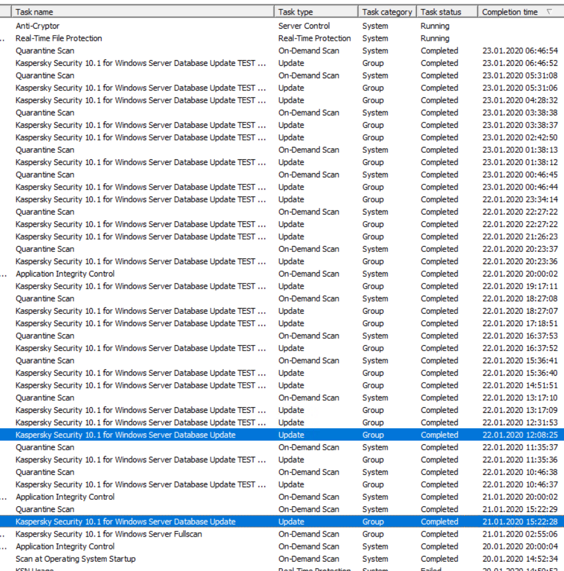The image size is (564, 571).
Task: Click Update type in row 22.01.2020 10:46:37
Action: [291, 484]
